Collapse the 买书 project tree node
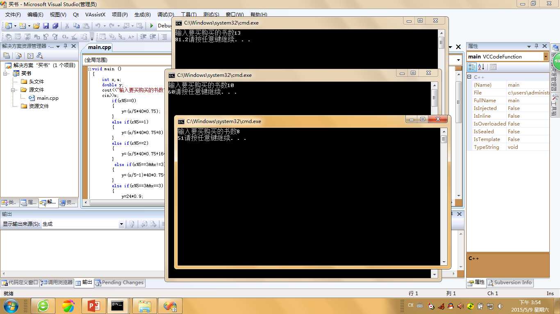This screenshot has width=560, height=314. click(6, 74)
